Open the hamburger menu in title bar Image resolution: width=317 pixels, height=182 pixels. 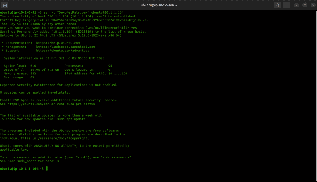(x=286, y=5)
